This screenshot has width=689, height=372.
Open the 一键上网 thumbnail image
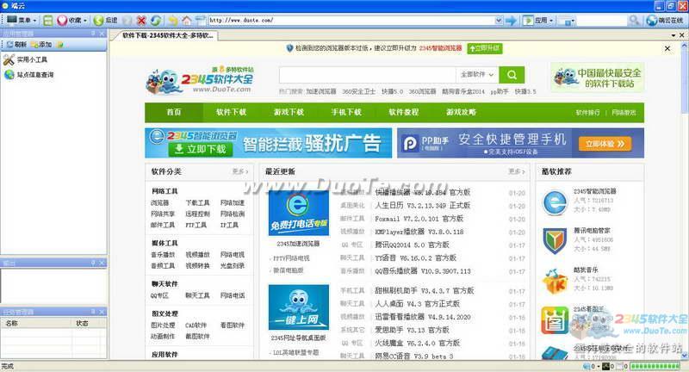pos(299,307)
